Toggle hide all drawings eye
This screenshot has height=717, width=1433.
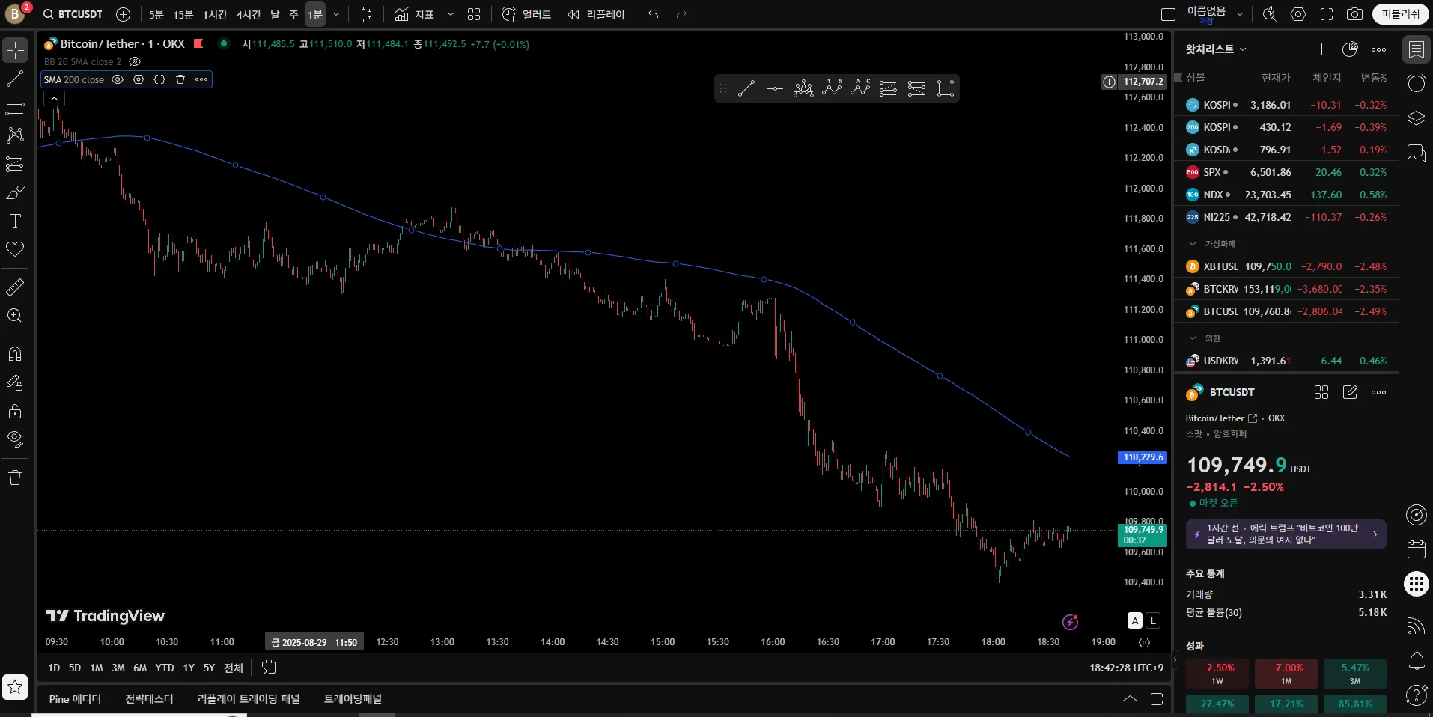pyautogui.click(x=15, y=439)
